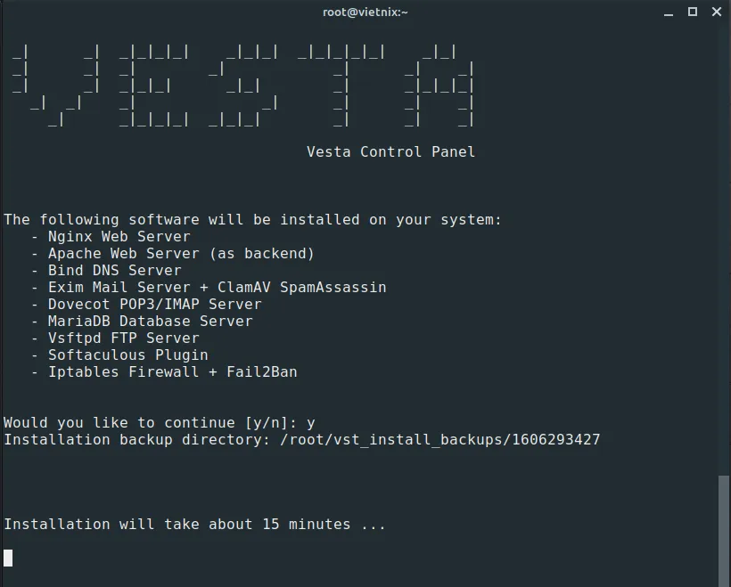Viewport: 731px width, 587px height.
Task: Click the Softaculous Plugin line
Action: 119,355
